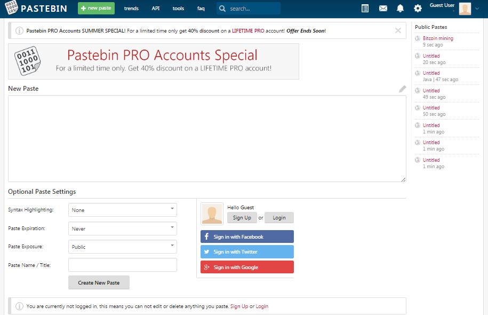The height and width of the screenshot is (315, 488).
Task: Click the Create New Paste button
Action: 99,283
